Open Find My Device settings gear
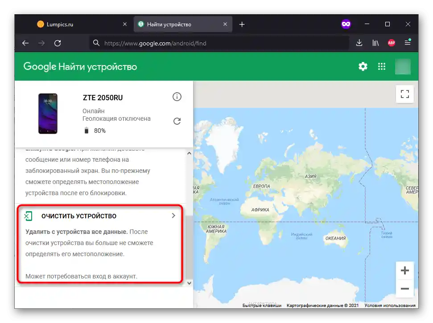The width and height of the screenshot is (433, 323). [x=363, y=66]
